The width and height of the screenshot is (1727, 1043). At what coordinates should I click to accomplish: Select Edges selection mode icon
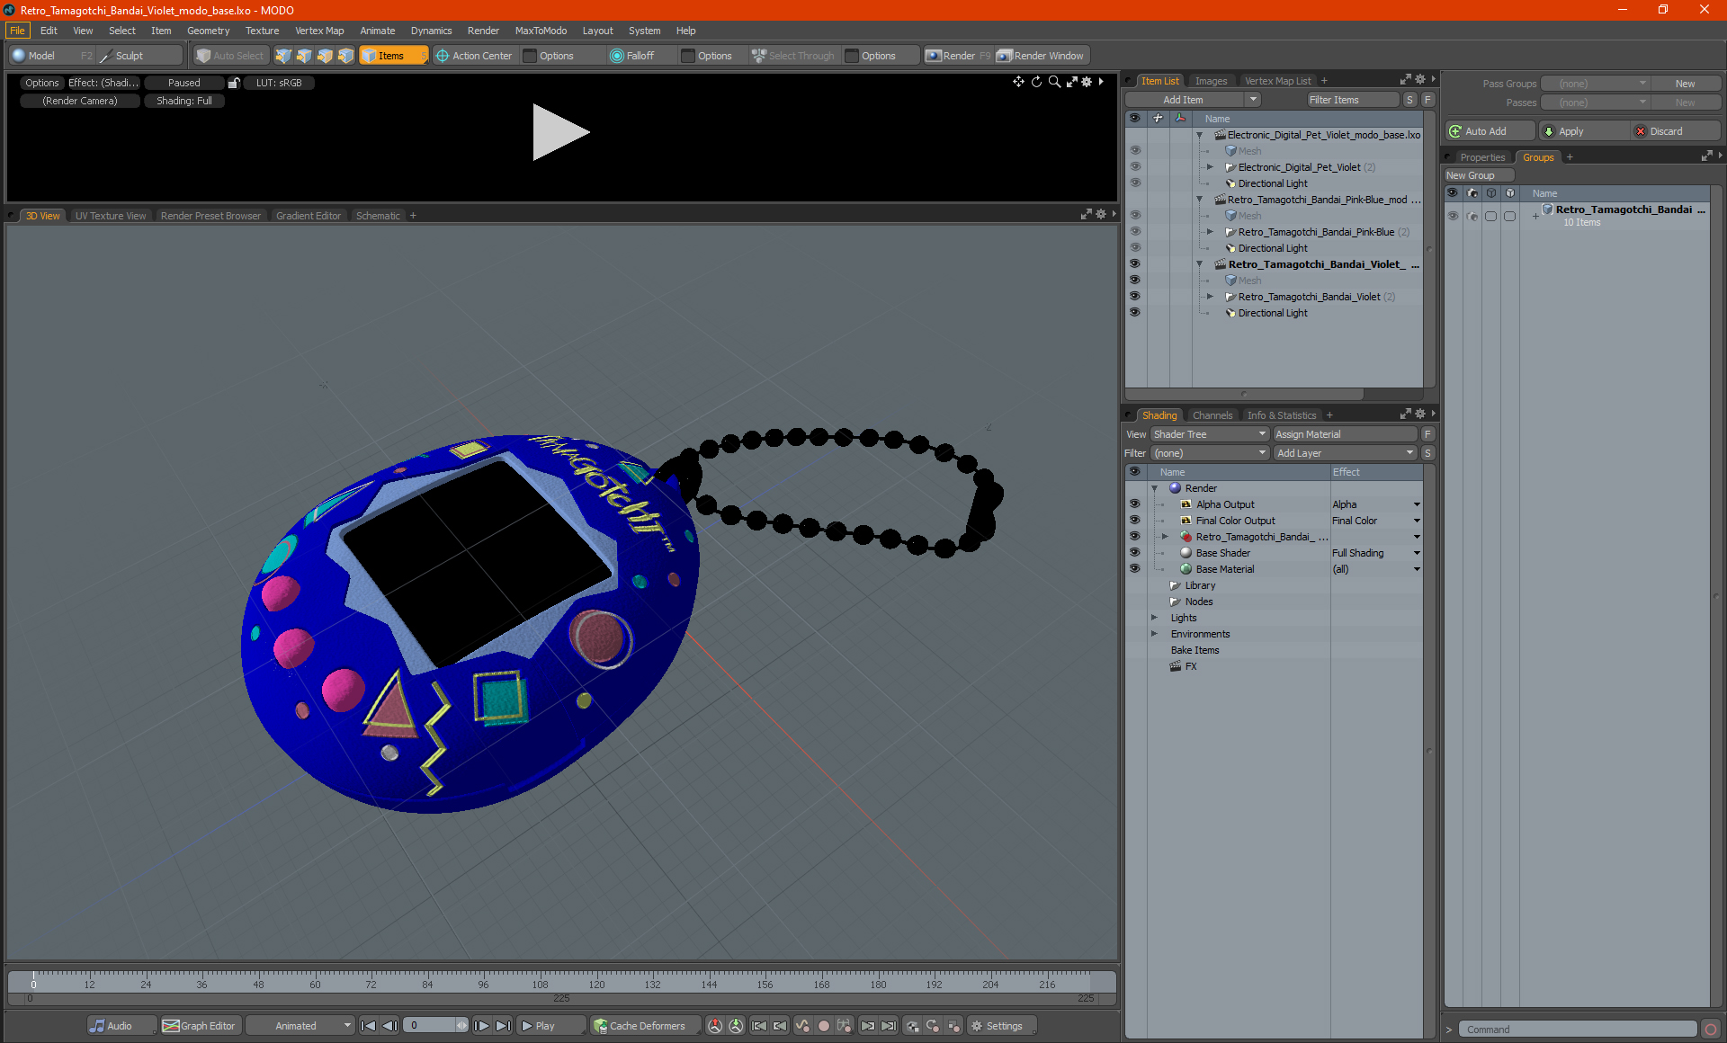305,56
